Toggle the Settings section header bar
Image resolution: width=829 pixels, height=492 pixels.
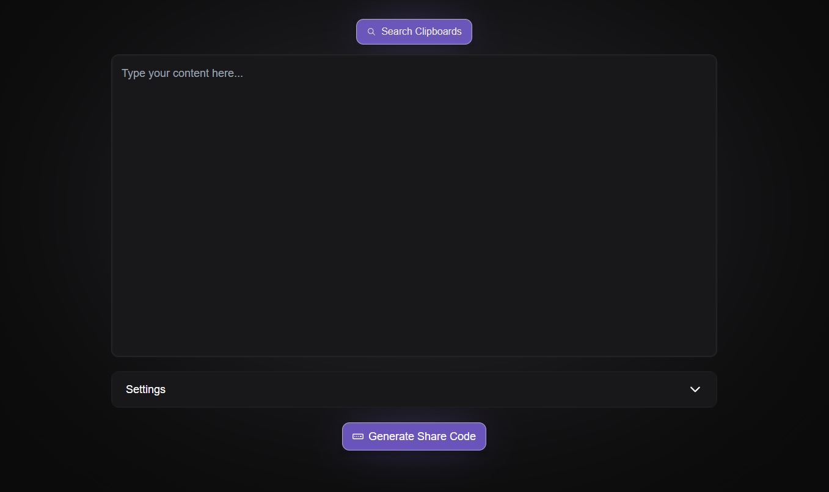pyautogui.click(x=414, y=389)
